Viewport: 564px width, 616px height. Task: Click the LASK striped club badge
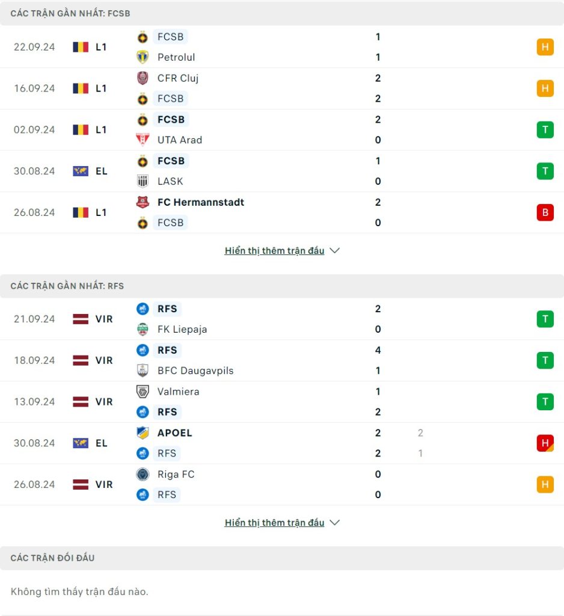[142, 181]
